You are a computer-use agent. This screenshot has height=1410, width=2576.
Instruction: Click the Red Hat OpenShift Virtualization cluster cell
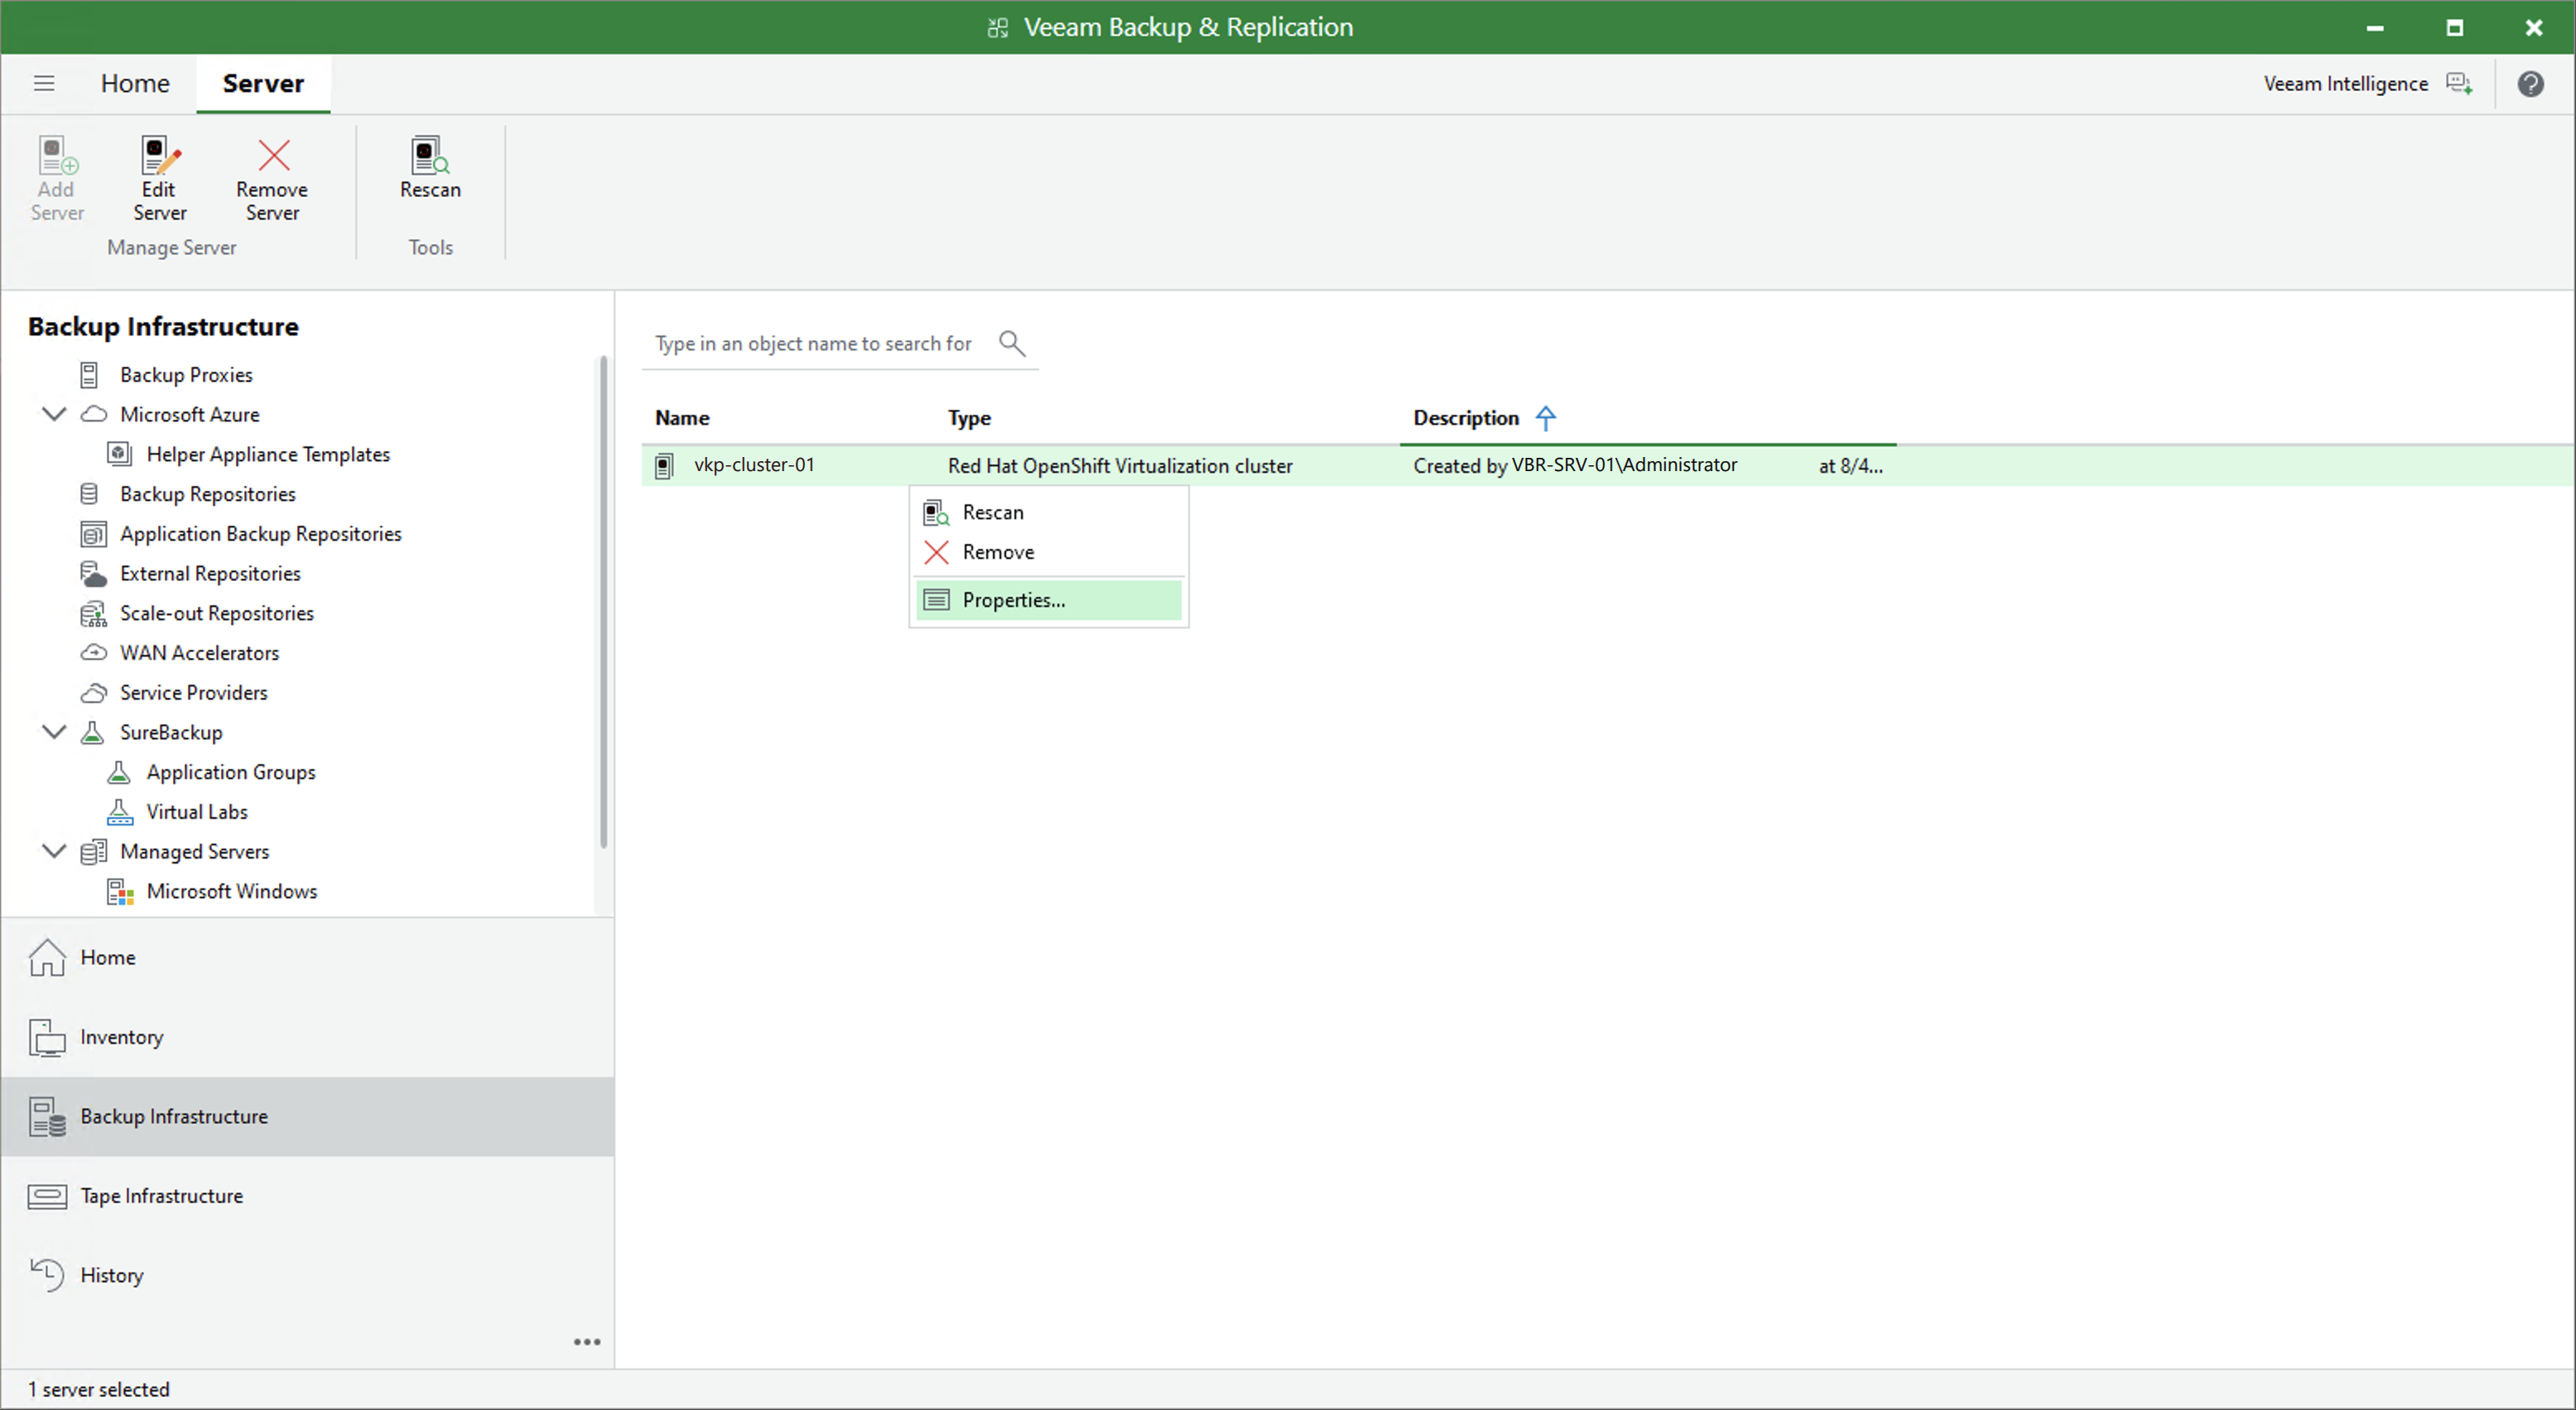coord(1120,466)
